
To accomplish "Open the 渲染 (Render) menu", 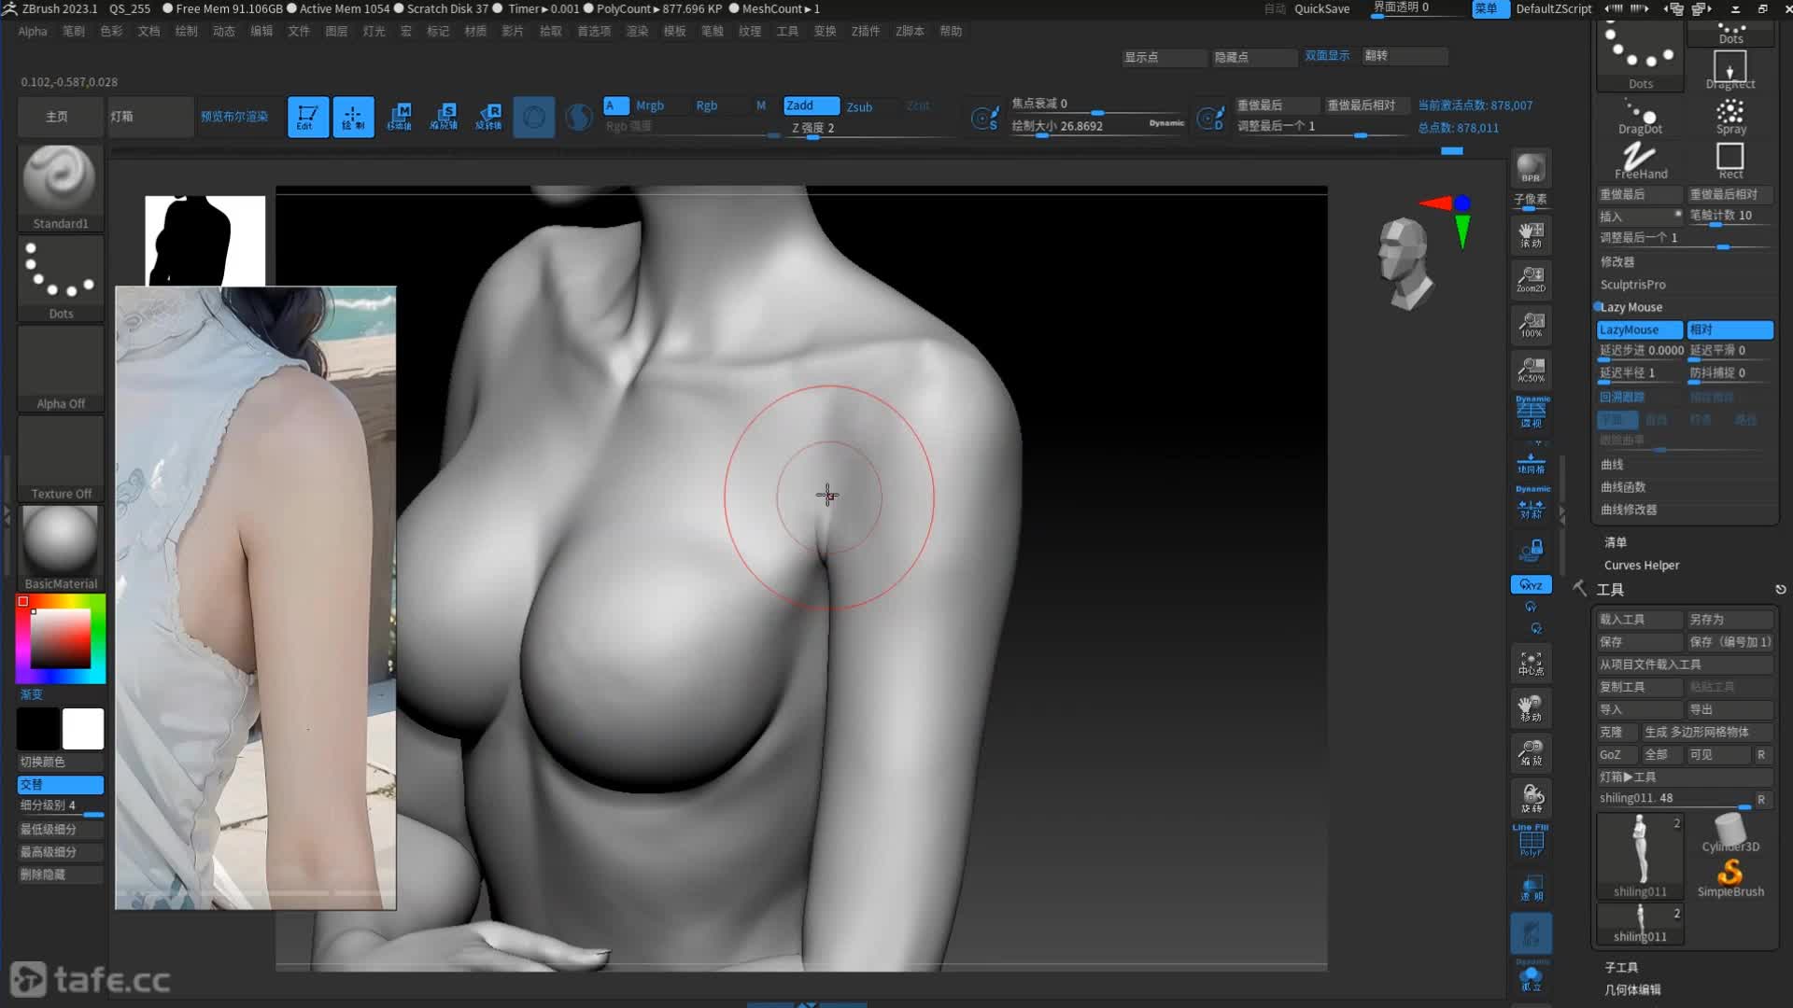I will coord(636,31).
